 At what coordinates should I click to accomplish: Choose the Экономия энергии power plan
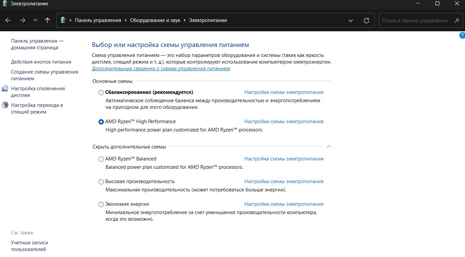click(101, 204)
